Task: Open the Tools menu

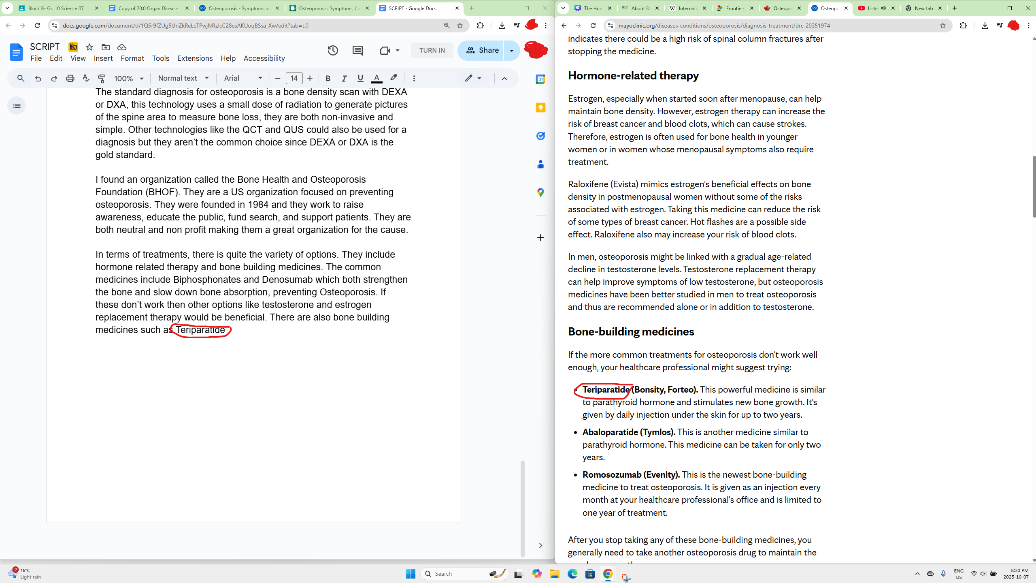Action: click(x=161, y=58)
